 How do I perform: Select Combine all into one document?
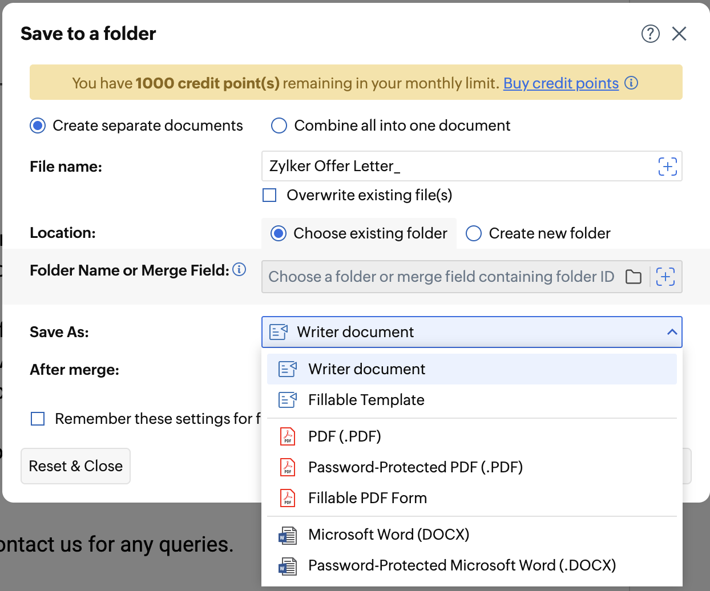click(279, 126)
